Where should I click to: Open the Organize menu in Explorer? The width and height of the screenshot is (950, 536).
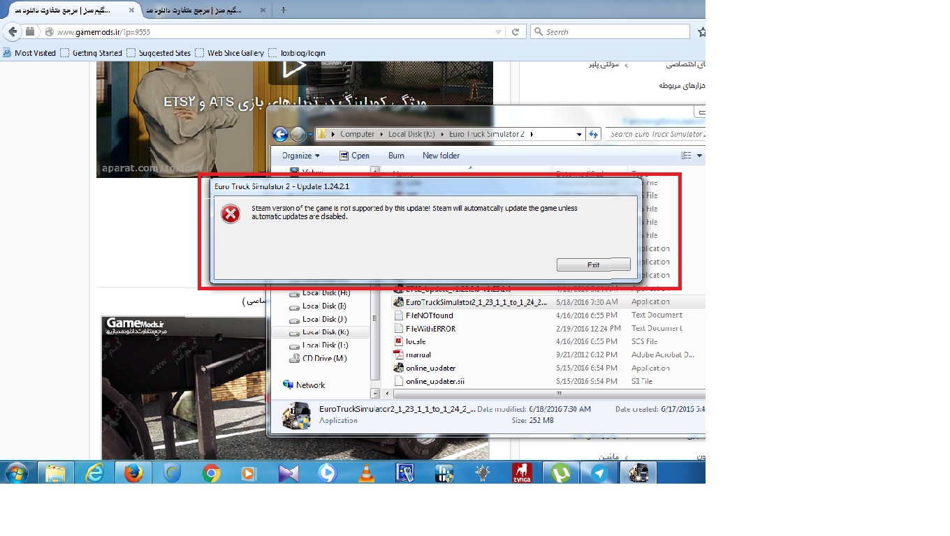[301, 156]
